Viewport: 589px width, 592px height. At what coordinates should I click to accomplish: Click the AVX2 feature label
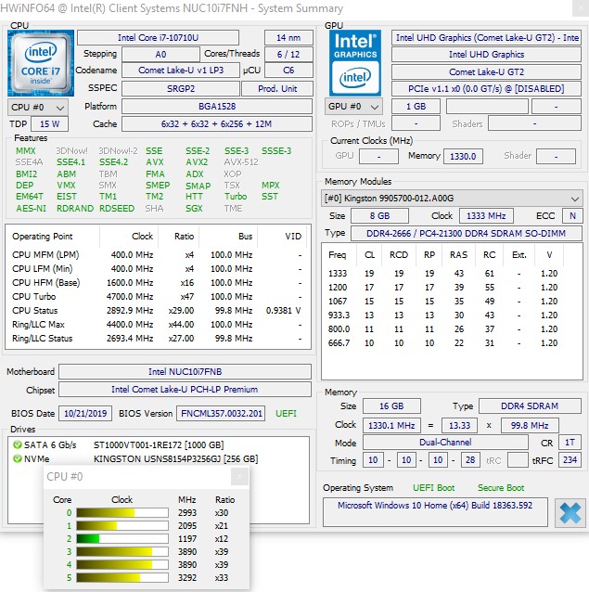[x=197, y=162]
